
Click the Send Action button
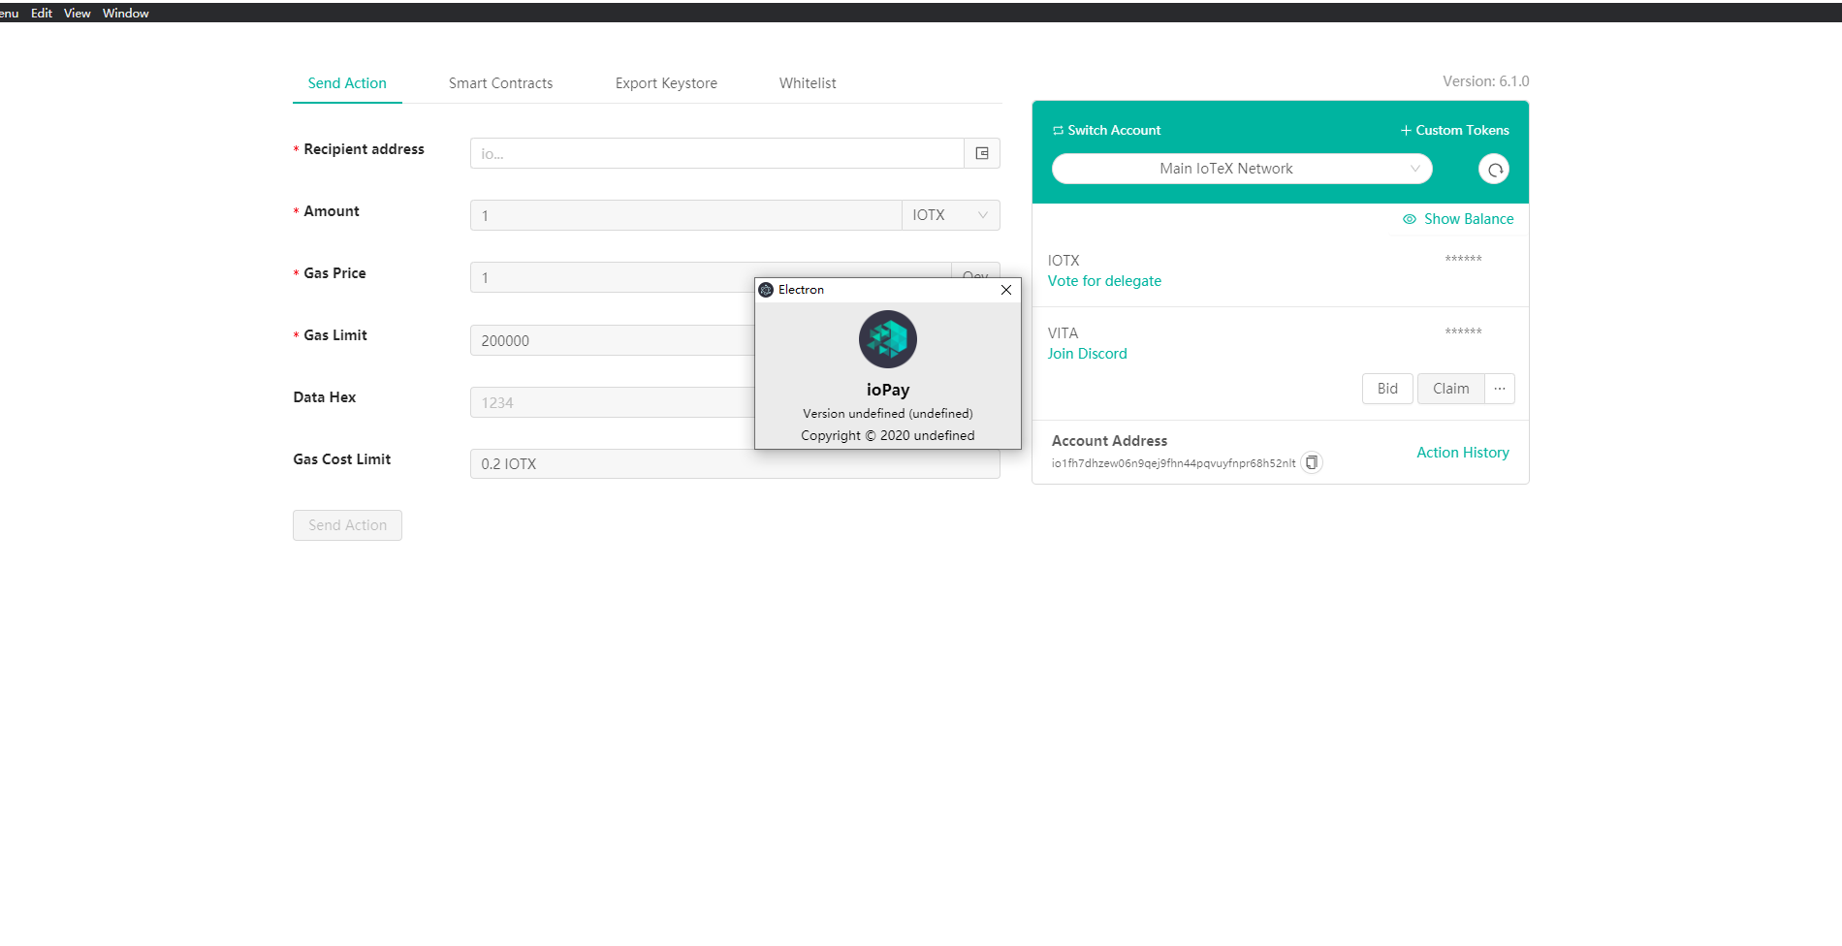pyautogui.click(x=347, y=524)
